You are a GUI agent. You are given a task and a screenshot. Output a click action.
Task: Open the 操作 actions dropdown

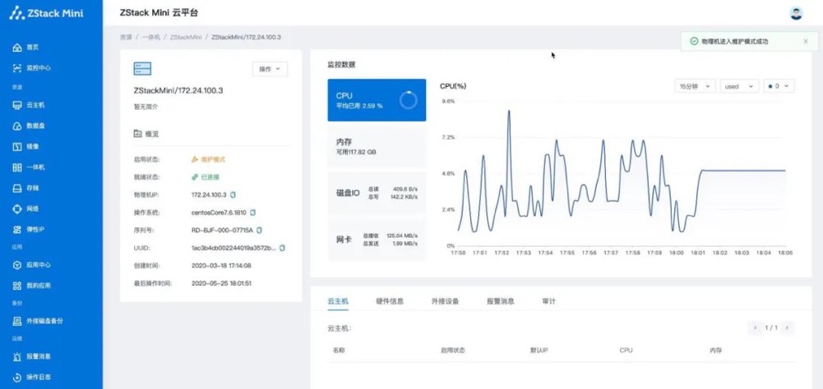(270, 69)
